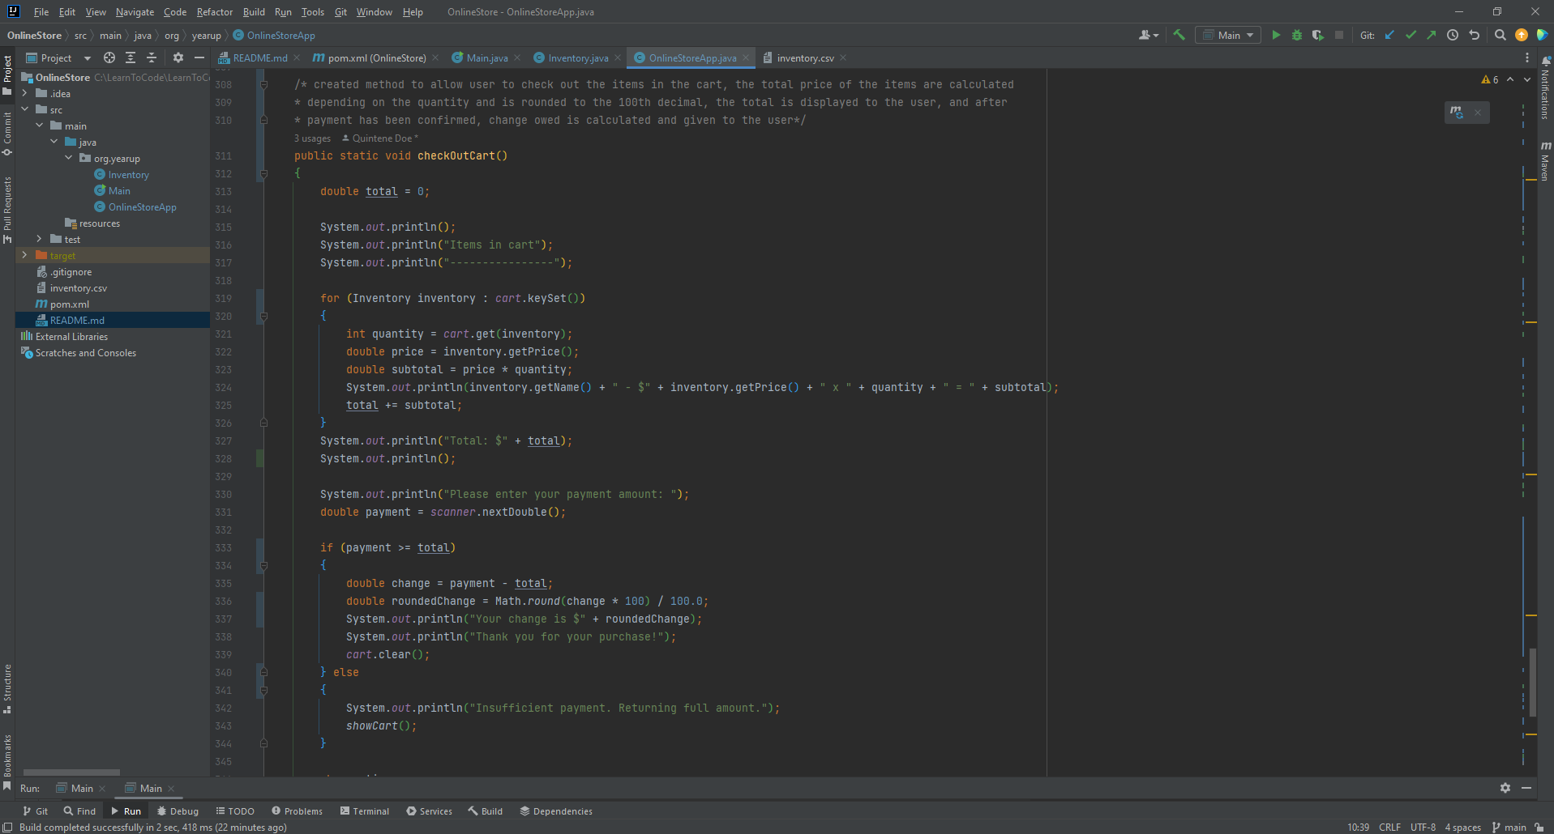1554x834 pixels.
Task: Start debugging with the green bug icon
Action: pos(1297,35)
